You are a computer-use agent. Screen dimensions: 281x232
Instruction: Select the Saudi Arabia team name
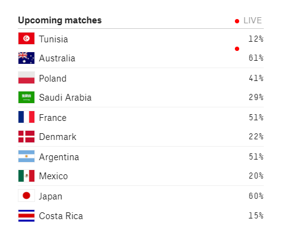(65, 98)
